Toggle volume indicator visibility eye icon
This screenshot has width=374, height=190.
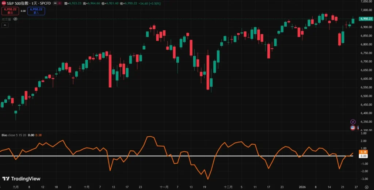coord(15,19)
